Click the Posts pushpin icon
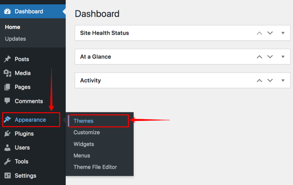The image size is (293, 185). (x=7, y=59)
